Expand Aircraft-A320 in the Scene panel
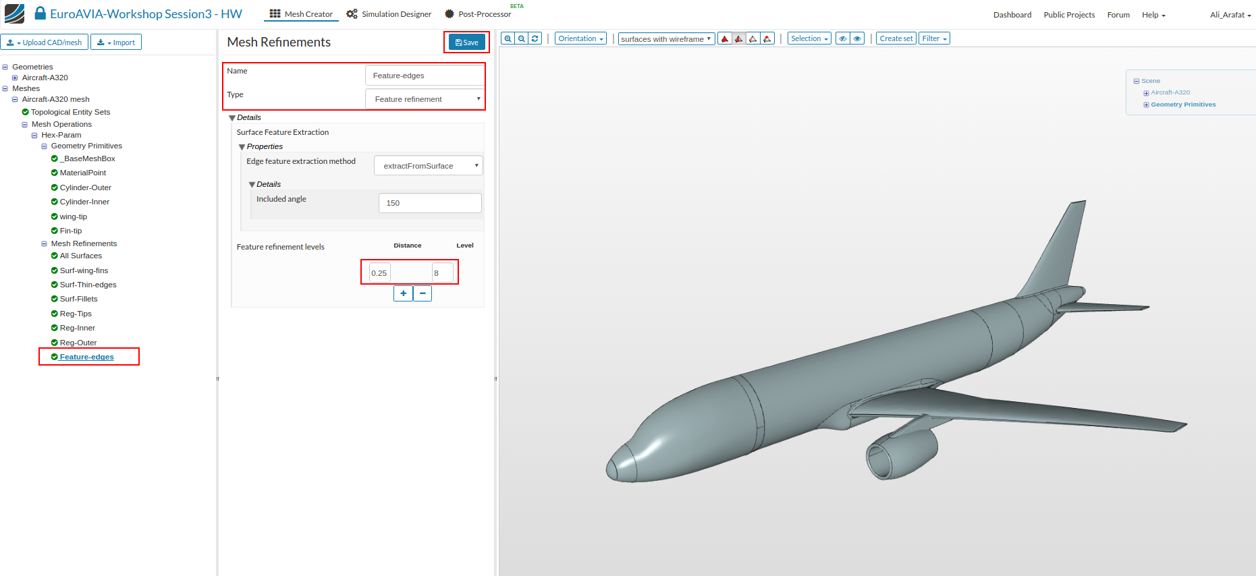1256x576 pixels. point(1146,93)
